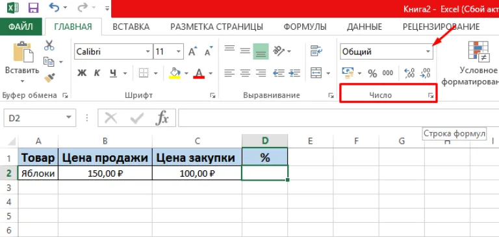Open the undo history dropdown arrow
This screenshot has height=237, width=499.
(x=65, y=8)
